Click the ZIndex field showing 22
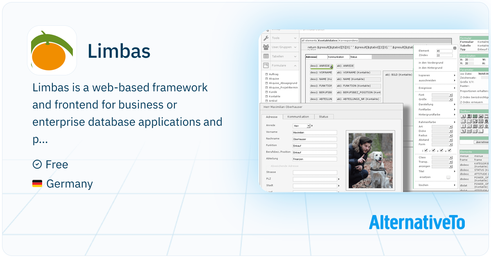The height and width of the screenshot is (258, 491). pyautogui.click(x=444, y=55)
